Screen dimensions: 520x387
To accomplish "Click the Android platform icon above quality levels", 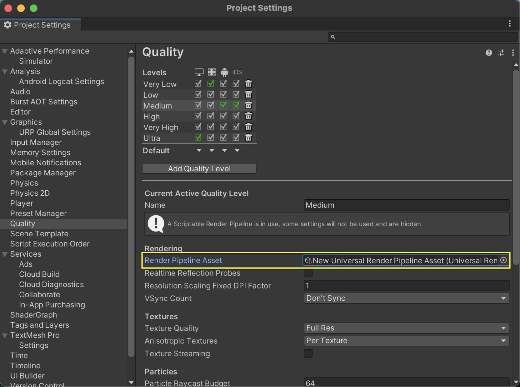I will point(224,72).
